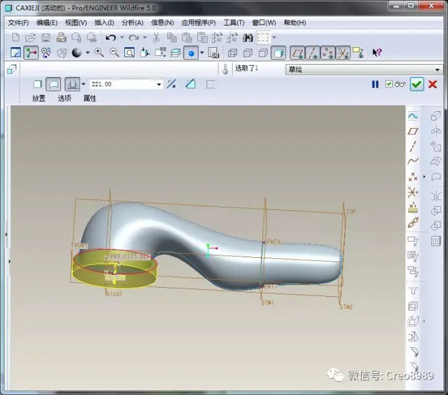Pause the feature with the blue pause icon

click(x=375, y=84)
